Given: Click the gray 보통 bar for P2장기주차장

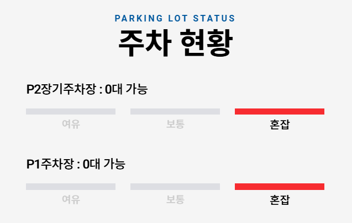Looking at the screenshot, I should tap(175, 112).
